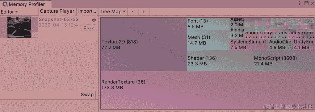Click the Import button
The image size is (315, 112).
pyautogui.click(x=87, y=11)
